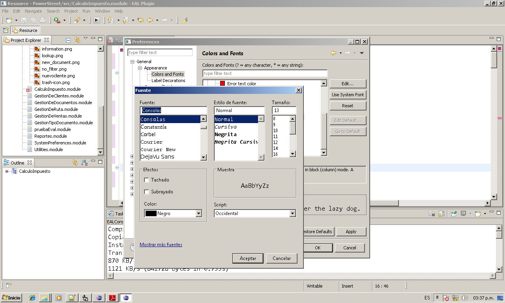Open Project Explorer view menu triangle
The width and height of the screenshot is (505, 303).
(86, 39)
